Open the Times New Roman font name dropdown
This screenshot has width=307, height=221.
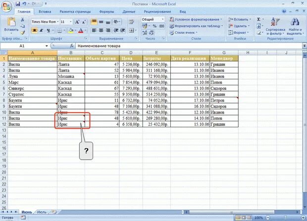(x=58, y=22)
